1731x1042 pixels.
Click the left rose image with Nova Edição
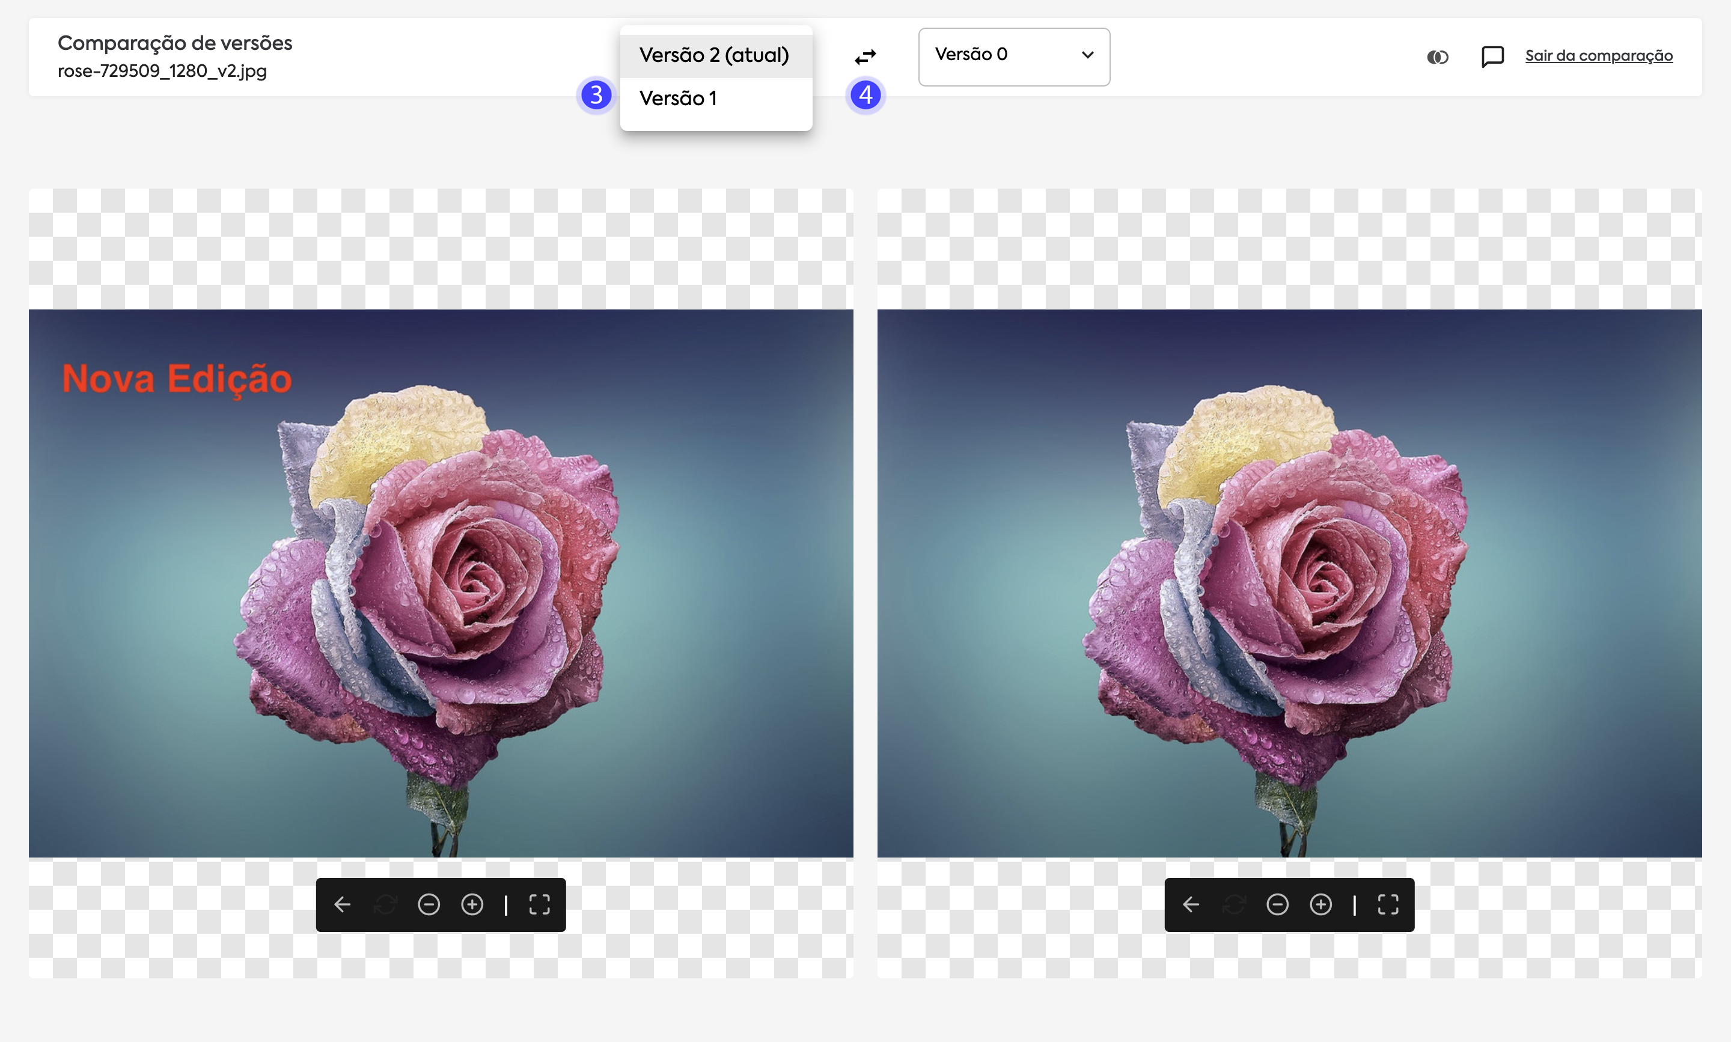(x=441, y=583)
